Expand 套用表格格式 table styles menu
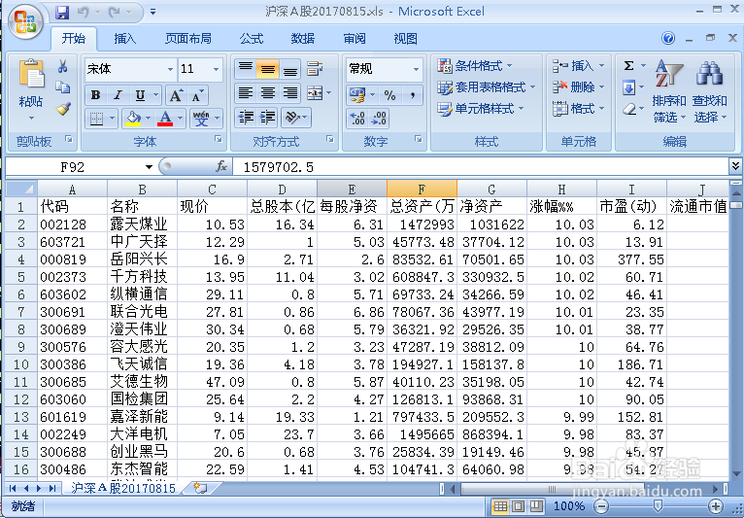Viewport: 744px width, 518px height. click(487, 87)
